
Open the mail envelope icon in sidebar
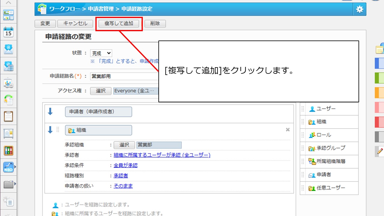[x=8, y=49]
